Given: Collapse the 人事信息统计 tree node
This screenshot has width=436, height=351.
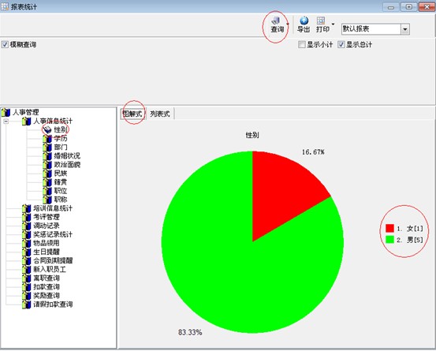Looking at the screenshot, I should click(6, 121).
